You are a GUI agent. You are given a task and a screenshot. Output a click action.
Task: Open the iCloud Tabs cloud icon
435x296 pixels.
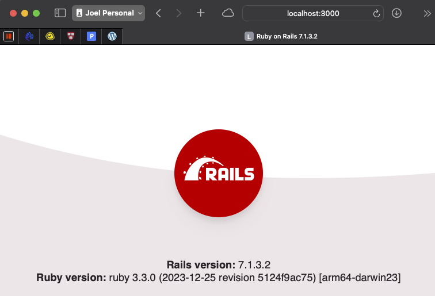228,13
